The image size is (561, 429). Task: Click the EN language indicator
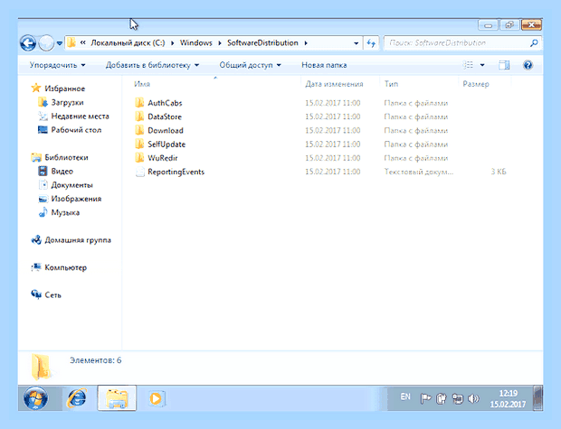tap(405, 396)
